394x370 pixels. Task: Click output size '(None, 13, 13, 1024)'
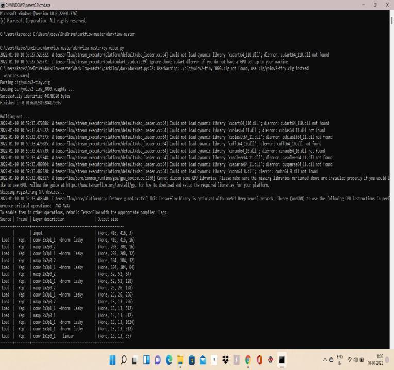click(x=116, y=322)
